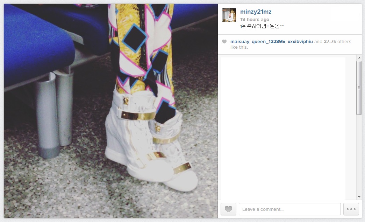Focus the 'Leave a comment...' field

coord(289,209)
